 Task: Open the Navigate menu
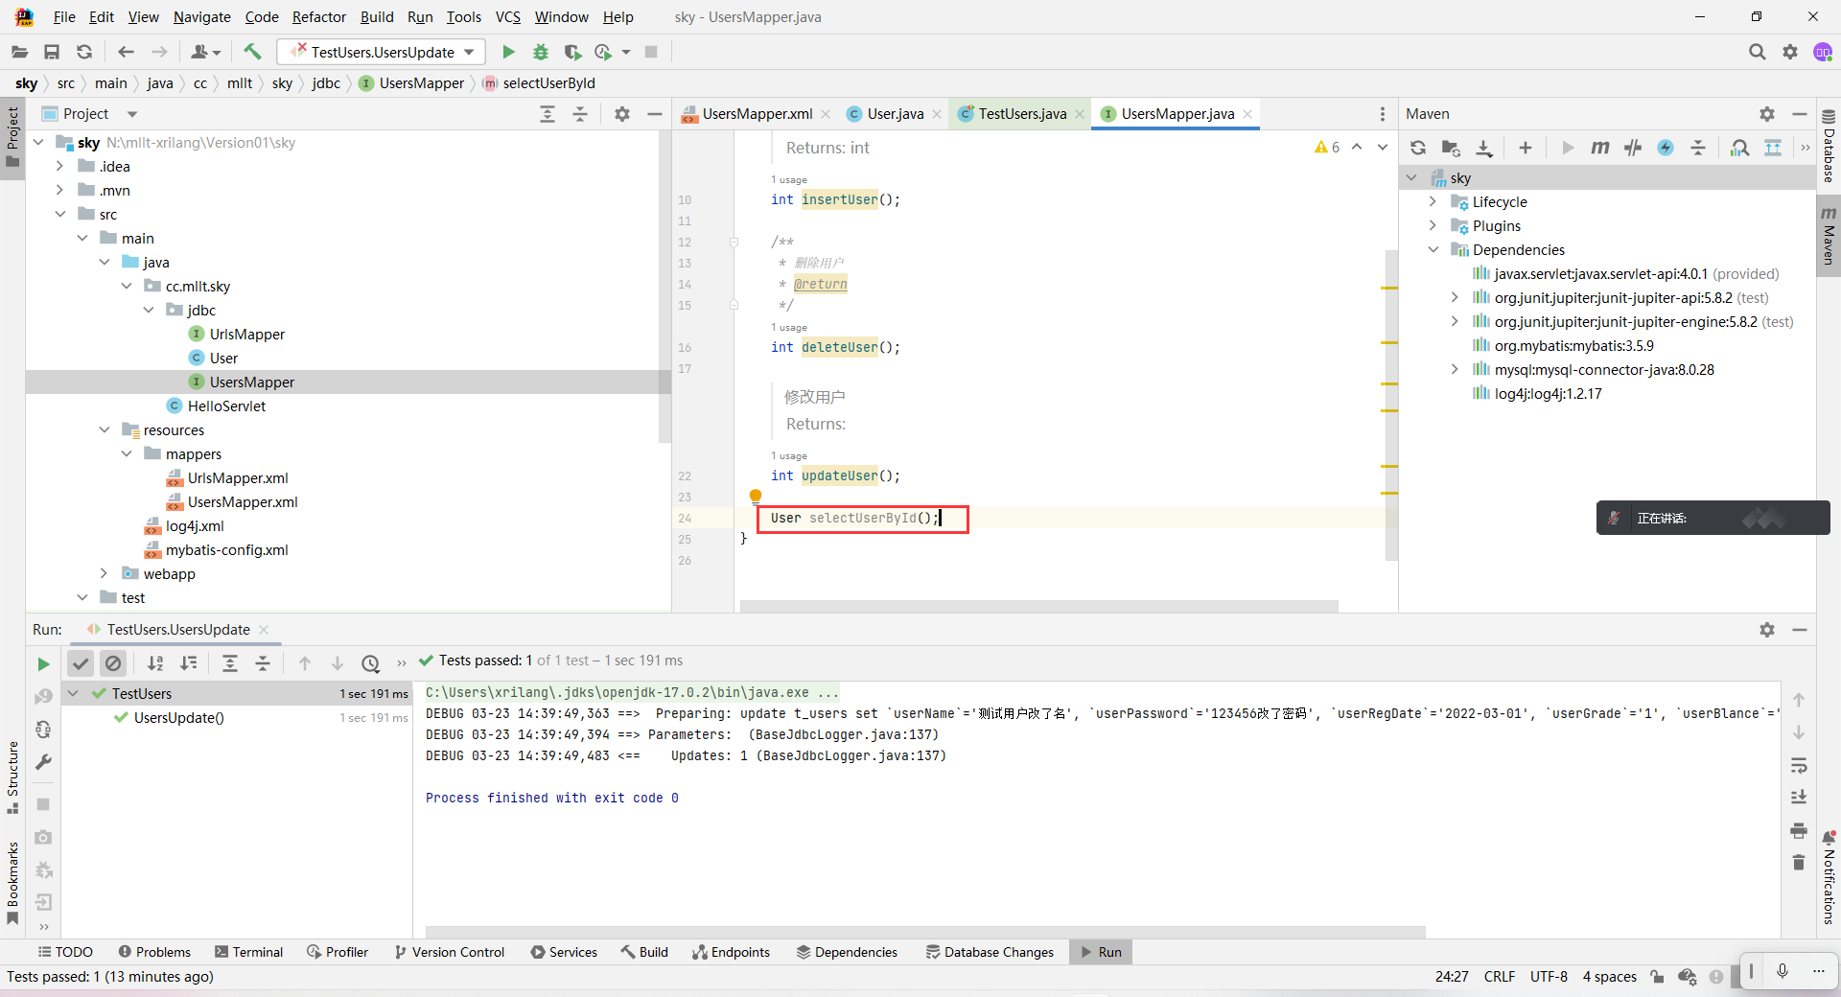pyautogui.click(x=202, y=17)
